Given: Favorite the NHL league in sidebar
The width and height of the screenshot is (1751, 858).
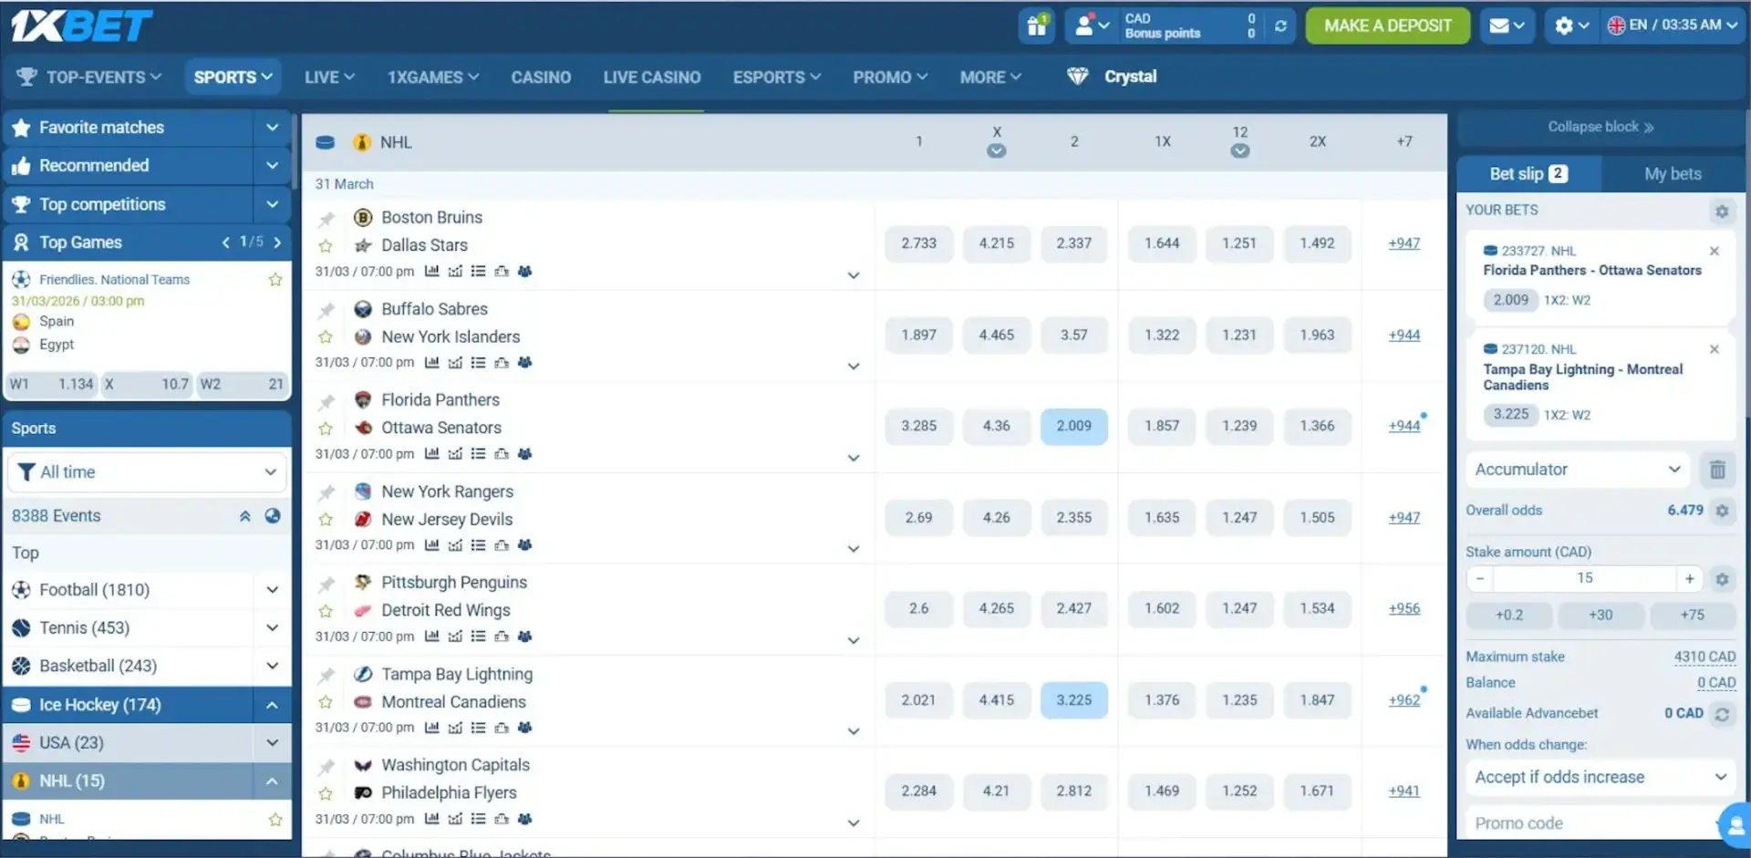Looking at the screenshot, I should (275, 820).
